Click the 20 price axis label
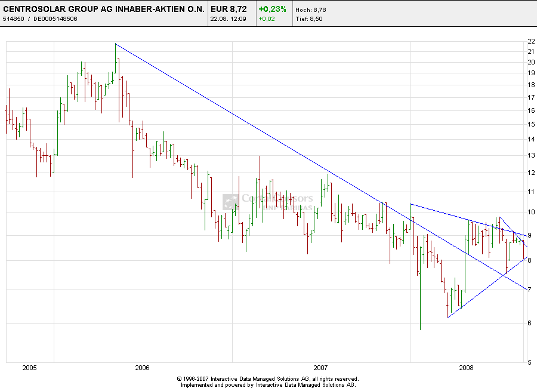 [531, 62]
